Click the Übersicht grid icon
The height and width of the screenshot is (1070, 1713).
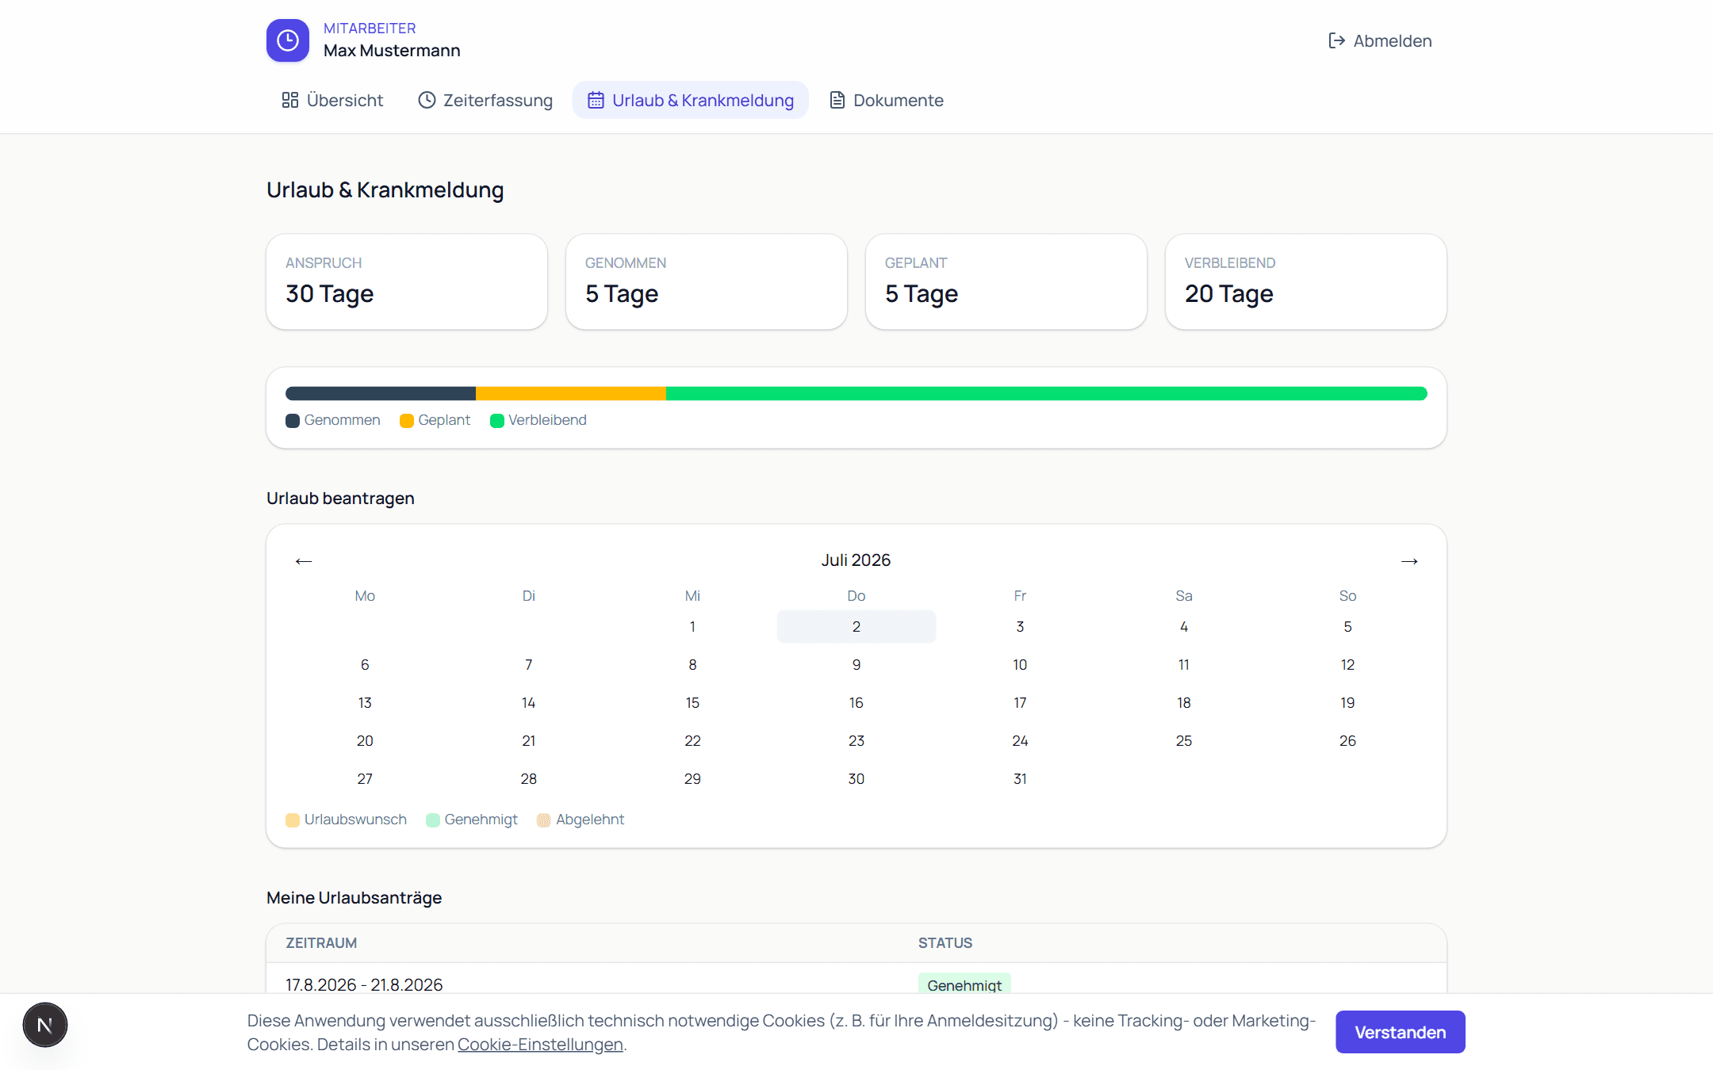coord(290,100)
